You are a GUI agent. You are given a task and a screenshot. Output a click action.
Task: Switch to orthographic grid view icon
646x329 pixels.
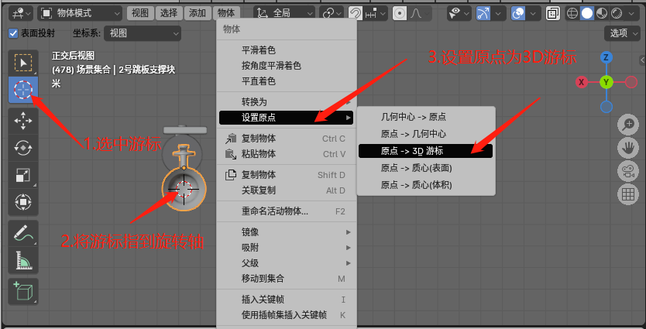point(627,194)
